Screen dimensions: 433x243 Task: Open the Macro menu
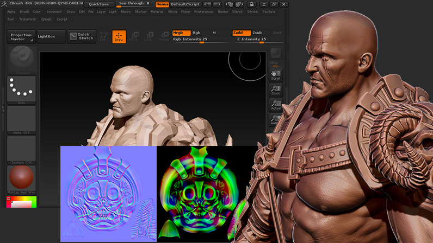pos(126,12)
